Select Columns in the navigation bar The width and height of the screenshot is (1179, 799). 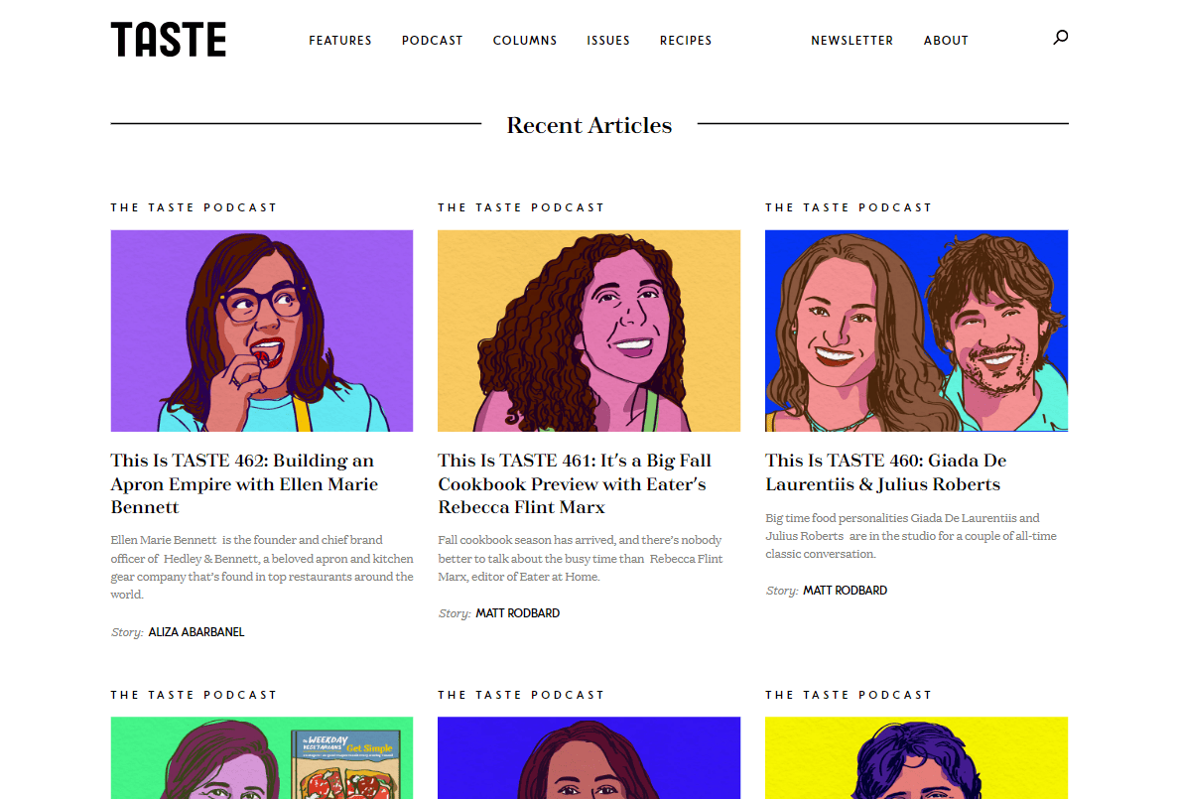click(525, 41)
